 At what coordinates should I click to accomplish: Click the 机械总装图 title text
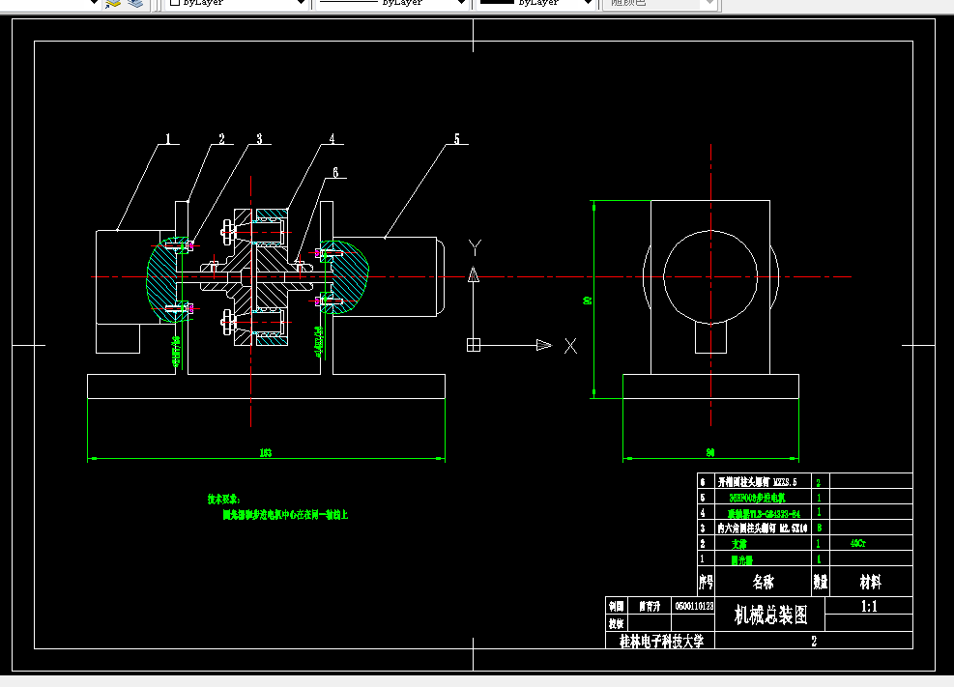click(770, 615)
